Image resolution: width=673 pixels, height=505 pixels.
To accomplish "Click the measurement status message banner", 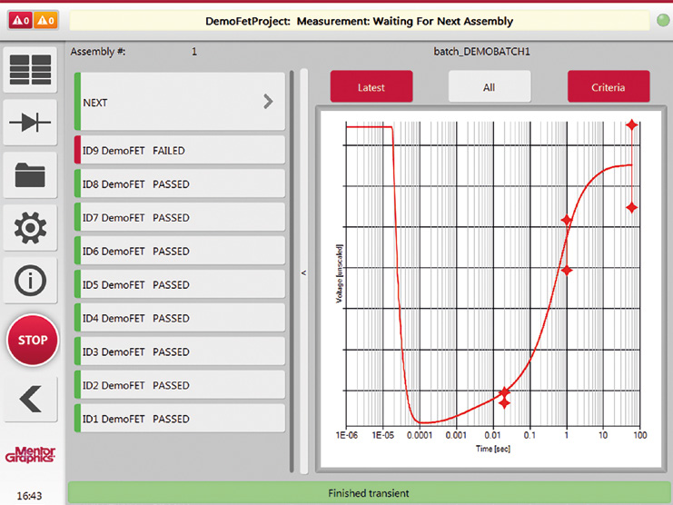I will point(360,21).
